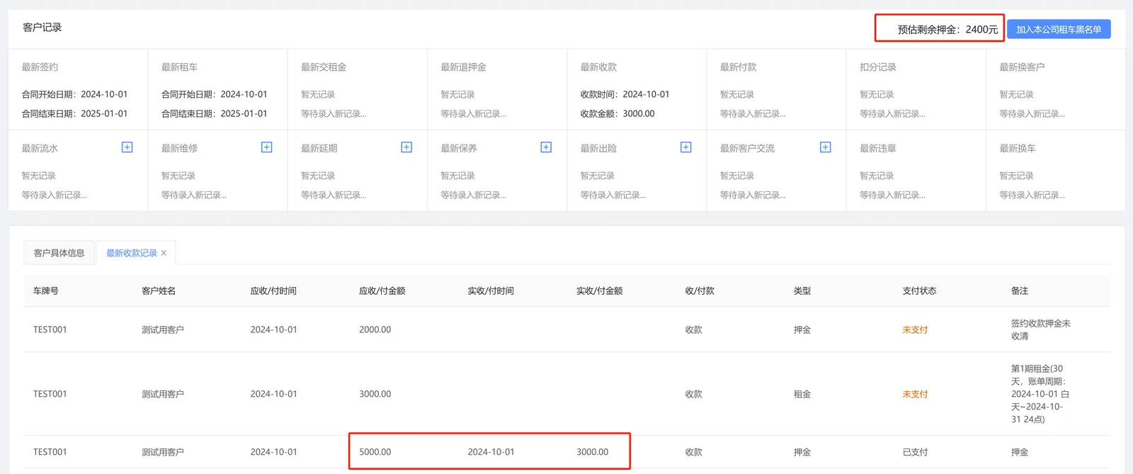This screenshot has height=474, width=1133.
Task: Click 签约收款押金未收清 remark
Action: point(1040,329)
